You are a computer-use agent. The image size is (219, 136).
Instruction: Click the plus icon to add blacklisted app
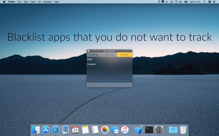(89, 85)
